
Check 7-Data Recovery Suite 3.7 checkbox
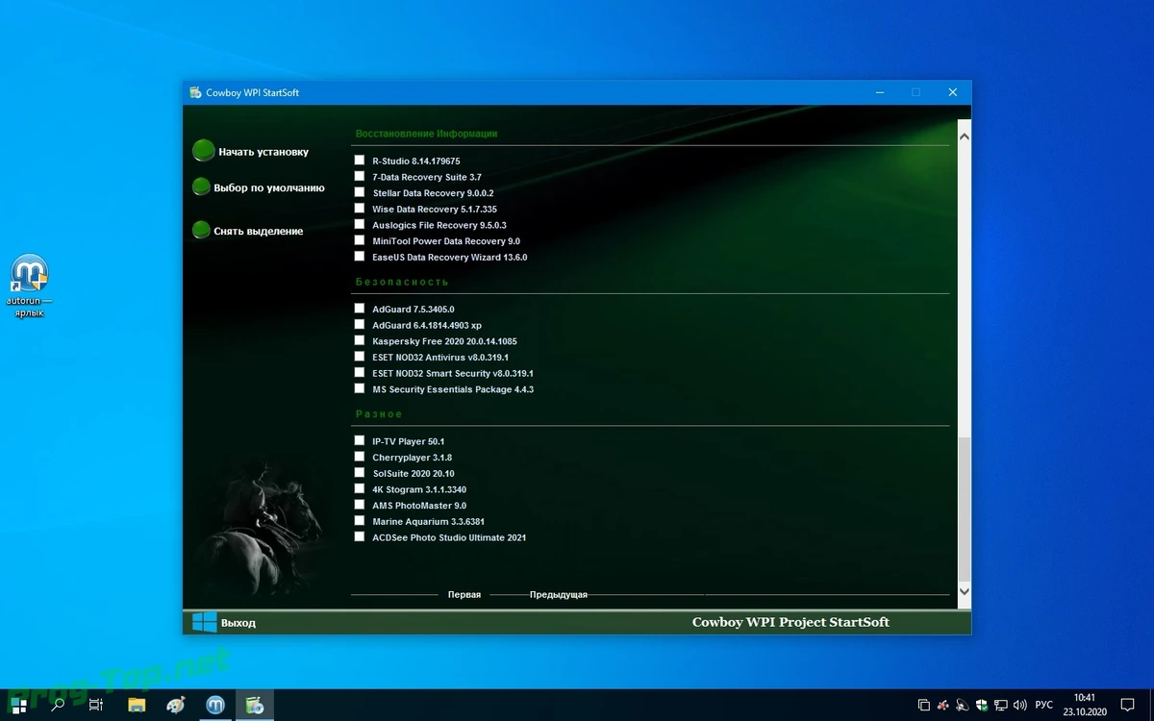tap(360, 177)
